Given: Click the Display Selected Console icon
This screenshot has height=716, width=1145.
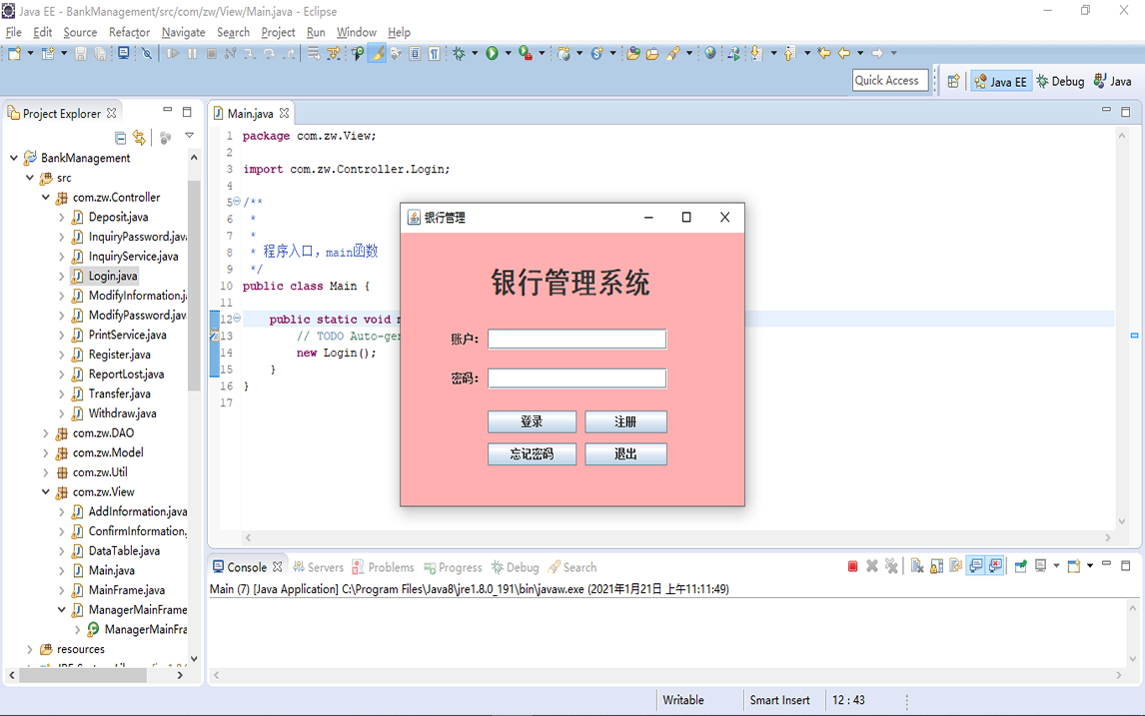Looking at the screenshot, I should pos(1040,565).
